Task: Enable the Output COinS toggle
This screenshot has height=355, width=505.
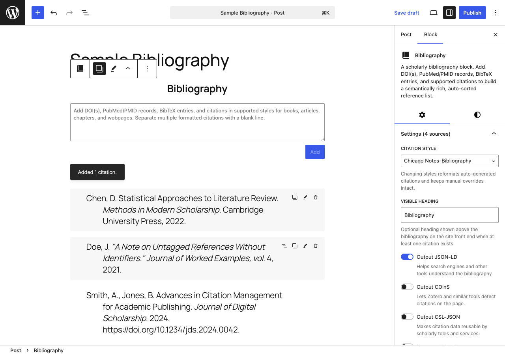Action: pyautogui.click(x=407, y=287)
